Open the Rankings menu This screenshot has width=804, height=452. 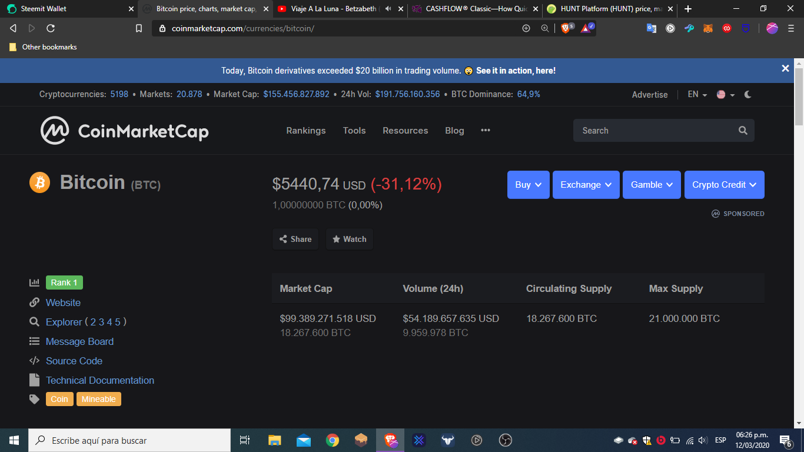pyautogui.click(x=306, y=131)
